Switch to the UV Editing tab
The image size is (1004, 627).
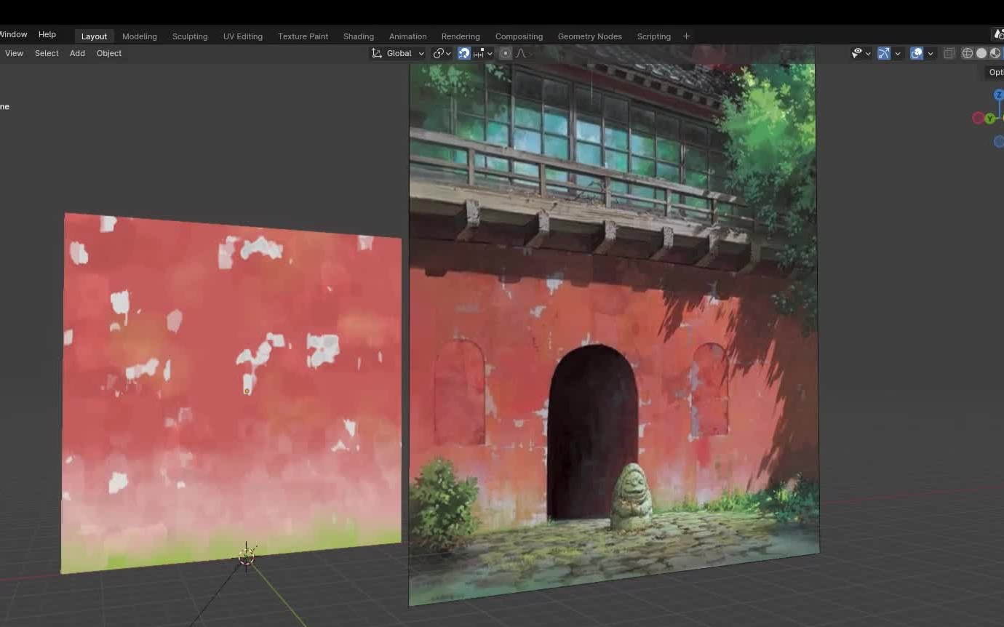click(x=242, y=36)
